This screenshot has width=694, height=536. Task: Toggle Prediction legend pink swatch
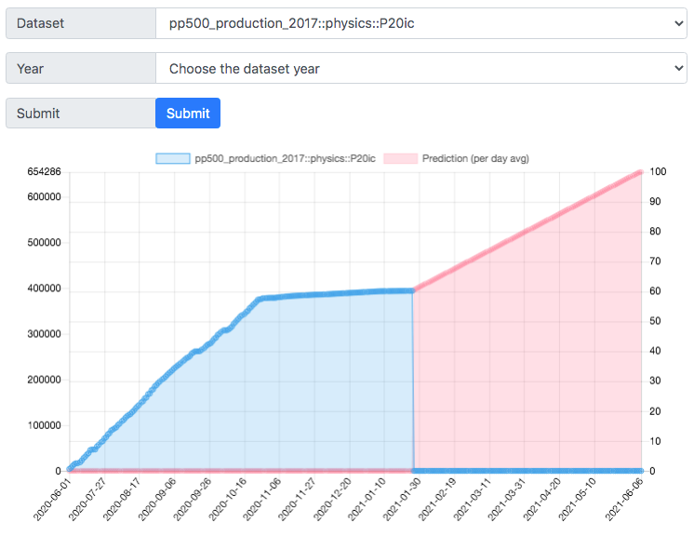point(401,158)
